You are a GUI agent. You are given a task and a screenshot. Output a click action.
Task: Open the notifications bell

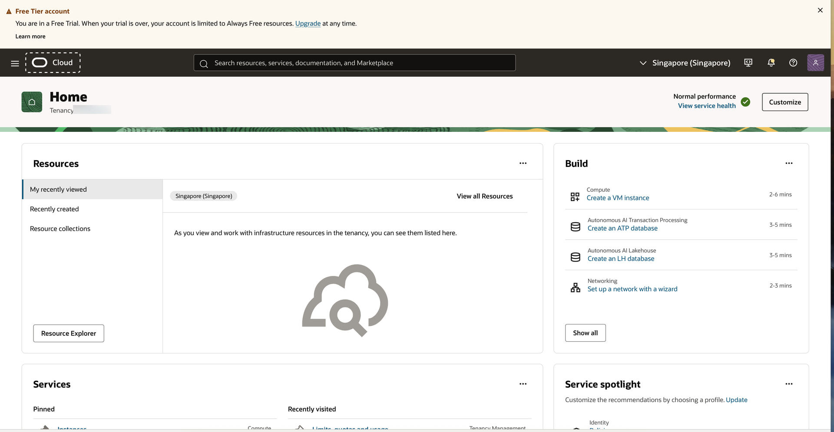click(771, 63)
